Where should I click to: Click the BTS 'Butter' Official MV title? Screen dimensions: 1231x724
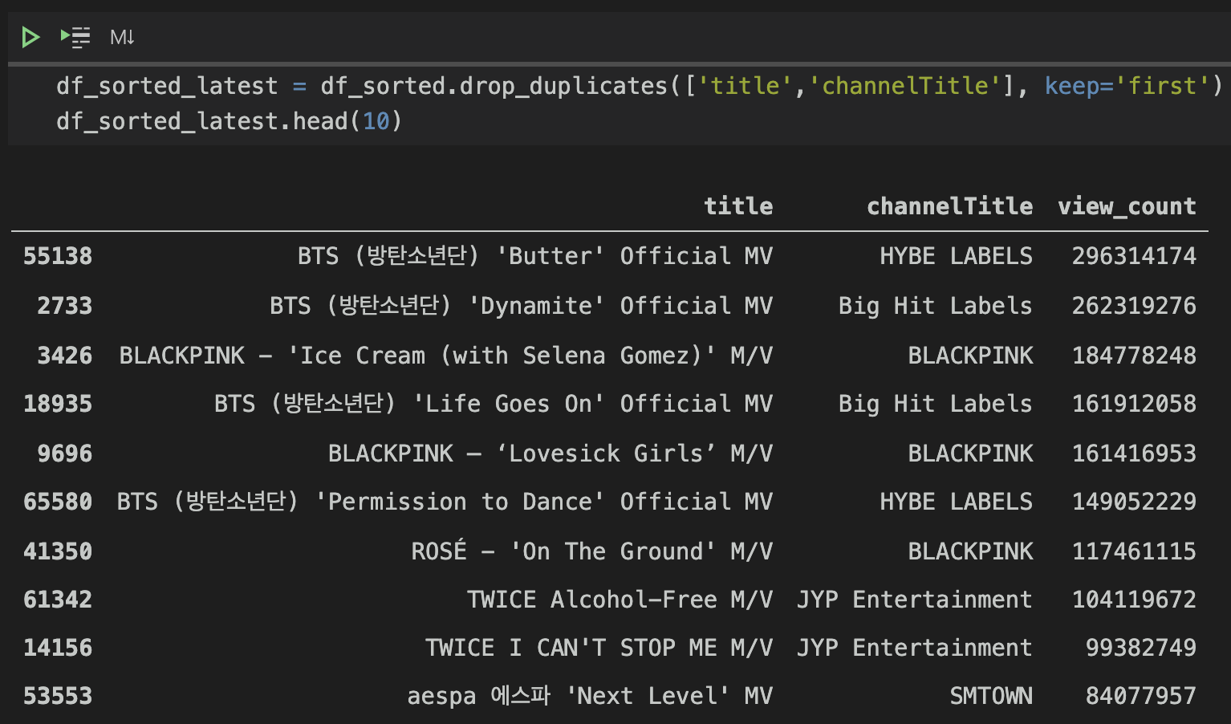[535, 256]
